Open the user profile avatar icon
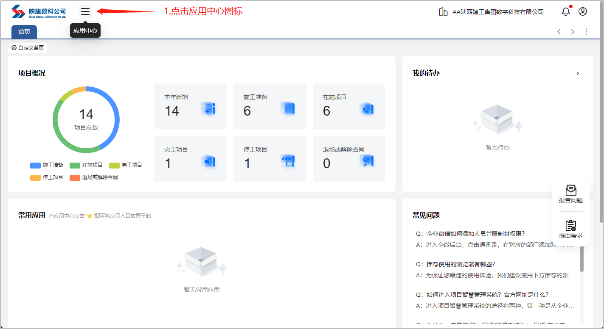This screenshot has width=604, height=329. 583,11
